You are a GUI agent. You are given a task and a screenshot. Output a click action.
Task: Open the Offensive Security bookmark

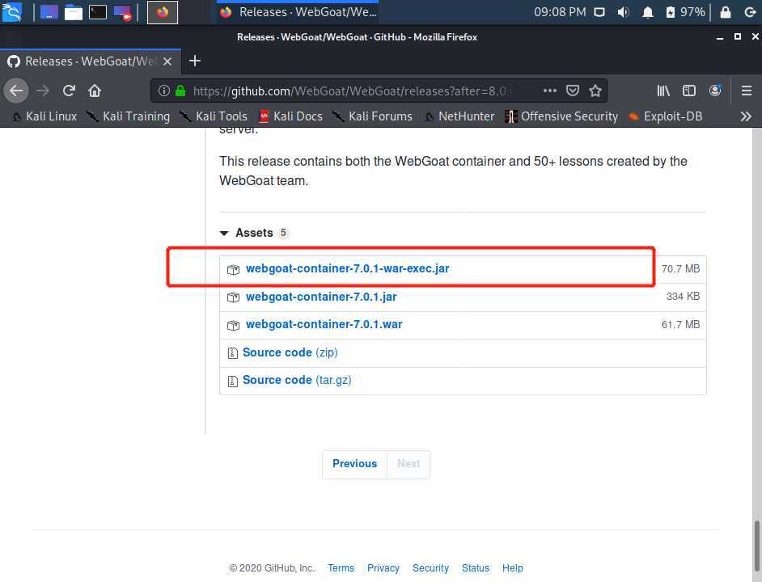(561, 116)
